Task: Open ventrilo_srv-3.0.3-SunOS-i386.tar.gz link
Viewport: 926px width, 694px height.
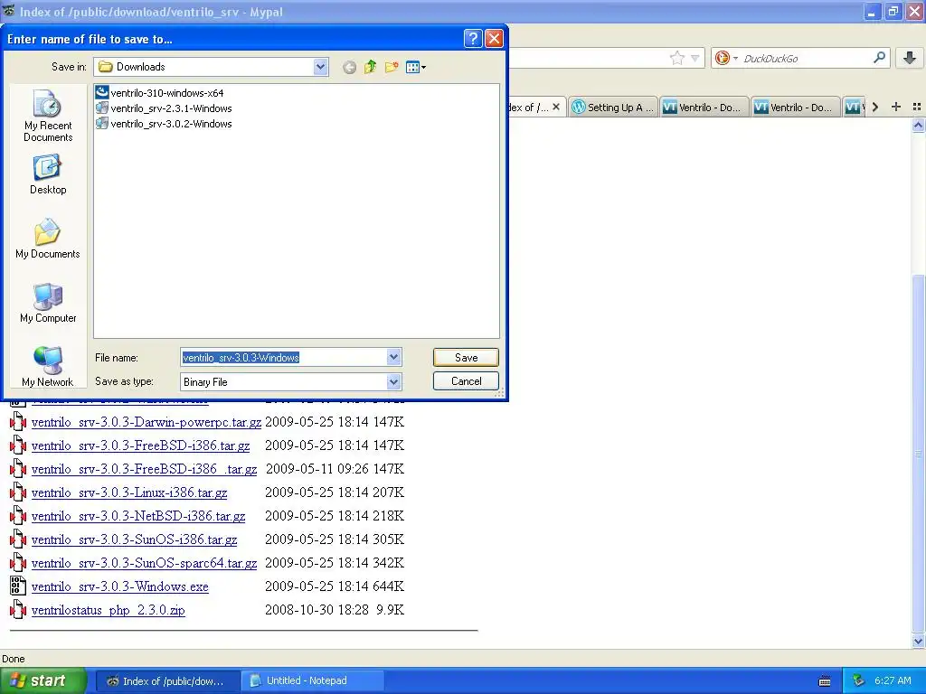Action: pyautogui.click(x=134, y=539)
